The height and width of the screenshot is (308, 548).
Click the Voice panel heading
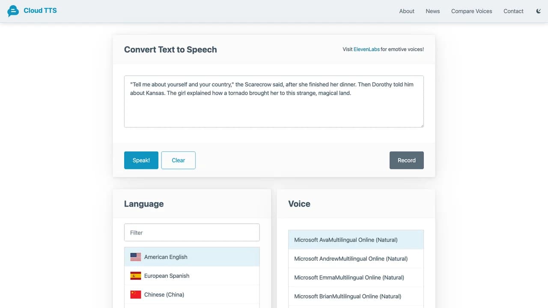point(299,204)
